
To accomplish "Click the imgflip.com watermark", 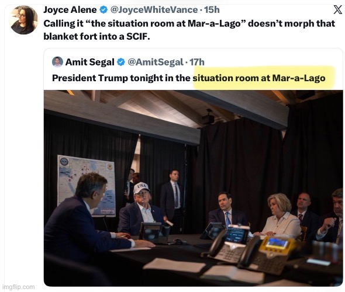I will (19, 287).
